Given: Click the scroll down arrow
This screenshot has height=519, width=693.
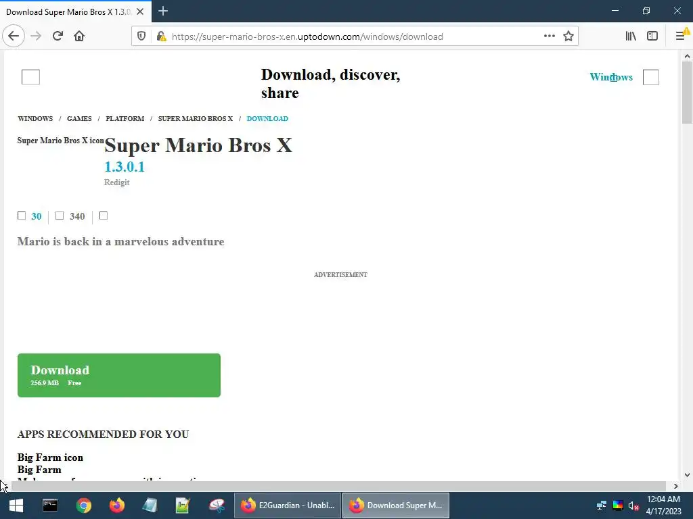Looking at the screenshot, I should (x=687, y=475).
